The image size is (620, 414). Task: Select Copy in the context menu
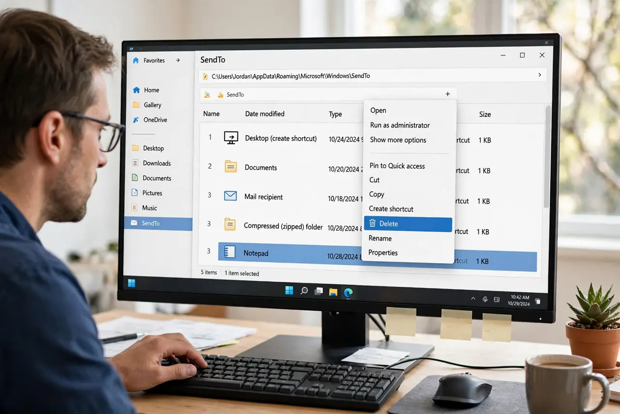[376, 194]
